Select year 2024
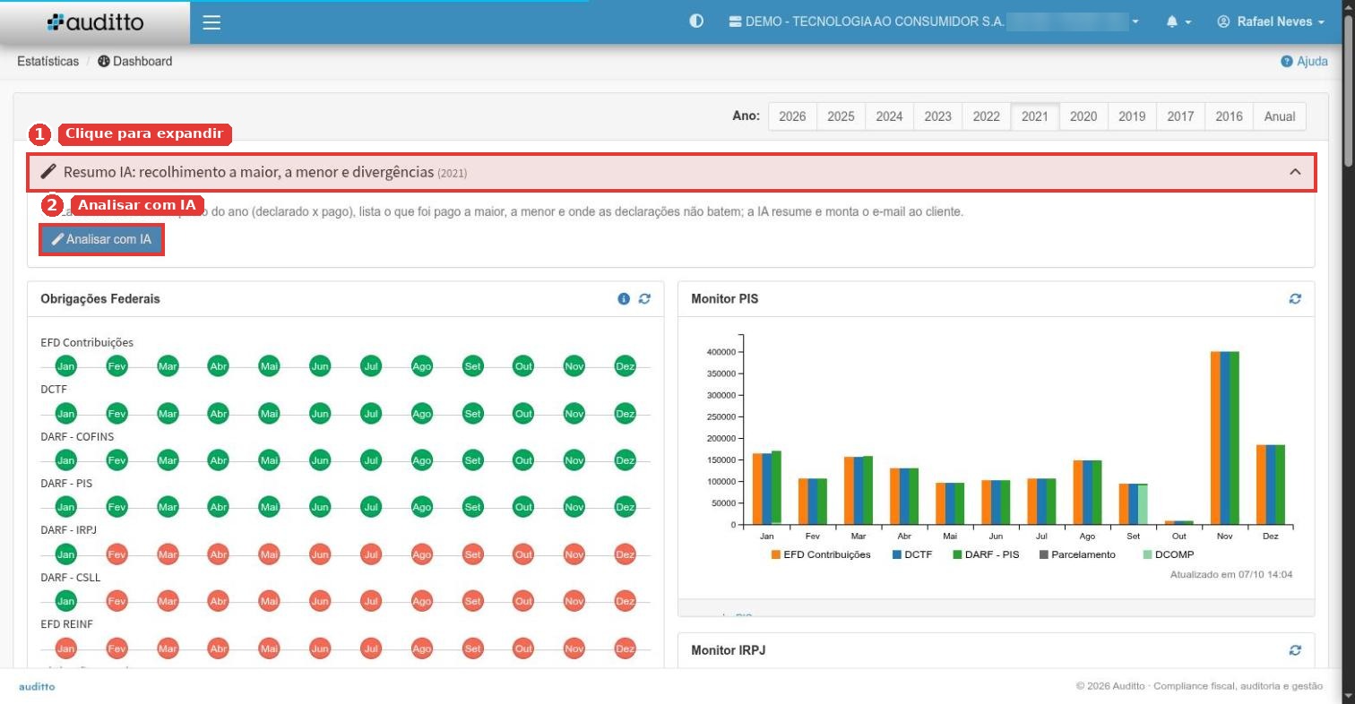The width and height of the screenshot is (1355, 704). point(889,116)
